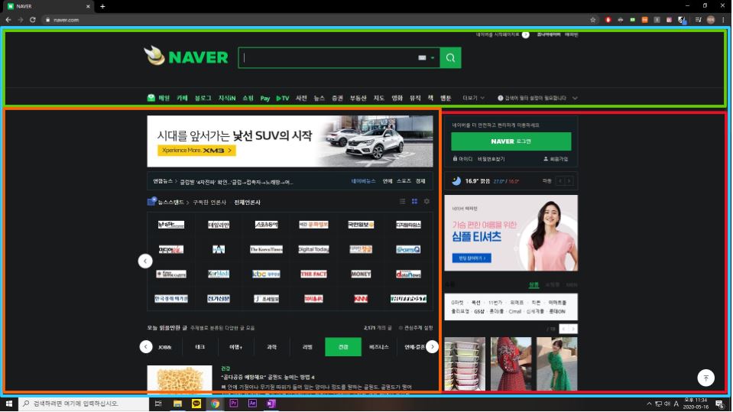
Task: Open 뮤직 in the navigation bar
Action: [415, 98]
